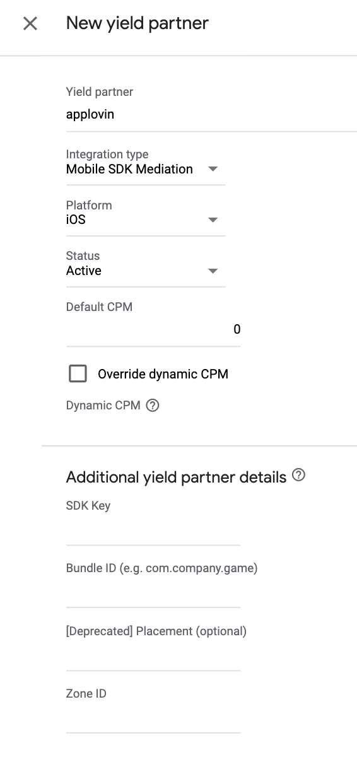Image resolution: width=357 pixels, height=762 pixels.
Task: Click the Additional yield partner details heading
Action: pos(176,477)
